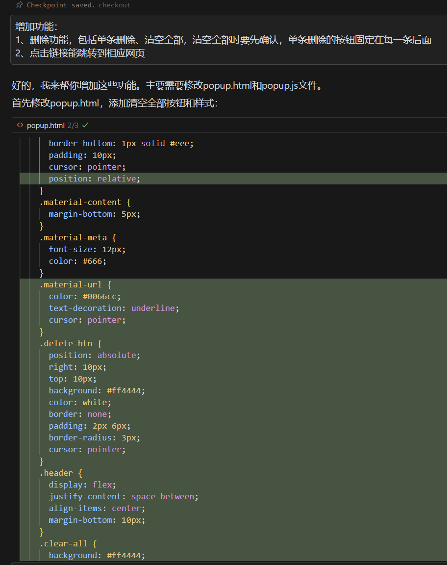Click the .material-url selector line

pos(75,284)
